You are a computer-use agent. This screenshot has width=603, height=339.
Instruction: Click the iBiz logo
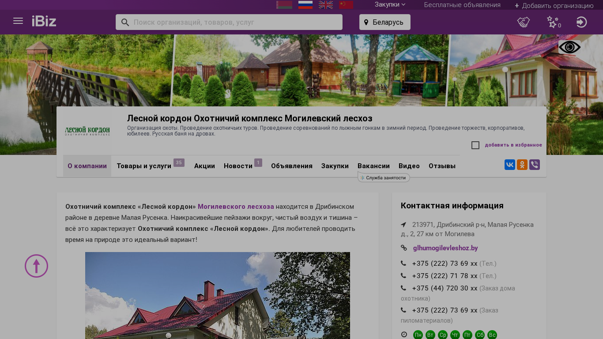pyautogui.click(x=44, y=21)
